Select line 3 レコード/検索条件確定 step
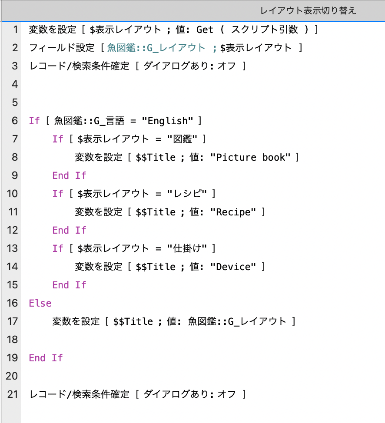Screen dimensions: 385x423 tap(137, 66)
